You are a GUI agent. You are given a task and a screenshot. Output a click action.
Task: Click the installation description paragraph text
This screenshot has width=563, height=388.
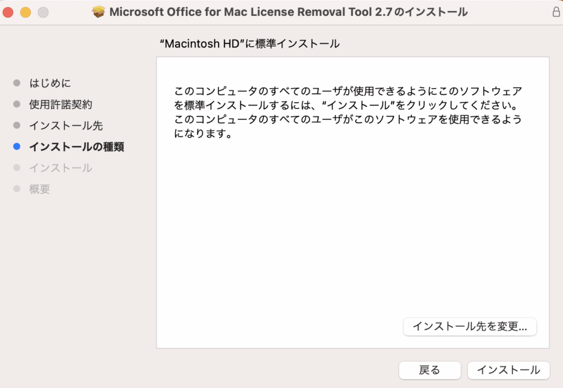point(347,112)
